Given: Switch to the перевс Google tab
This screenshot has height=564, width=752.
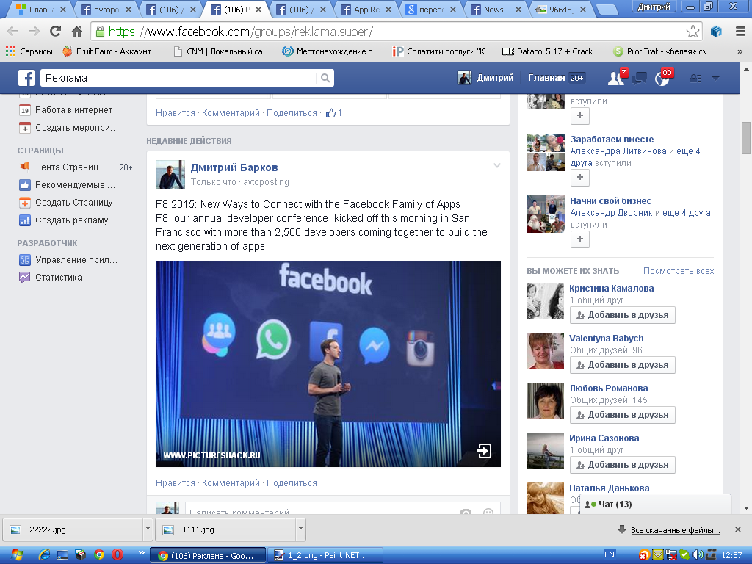Looking at the screenshot, I should coord(431,9).
